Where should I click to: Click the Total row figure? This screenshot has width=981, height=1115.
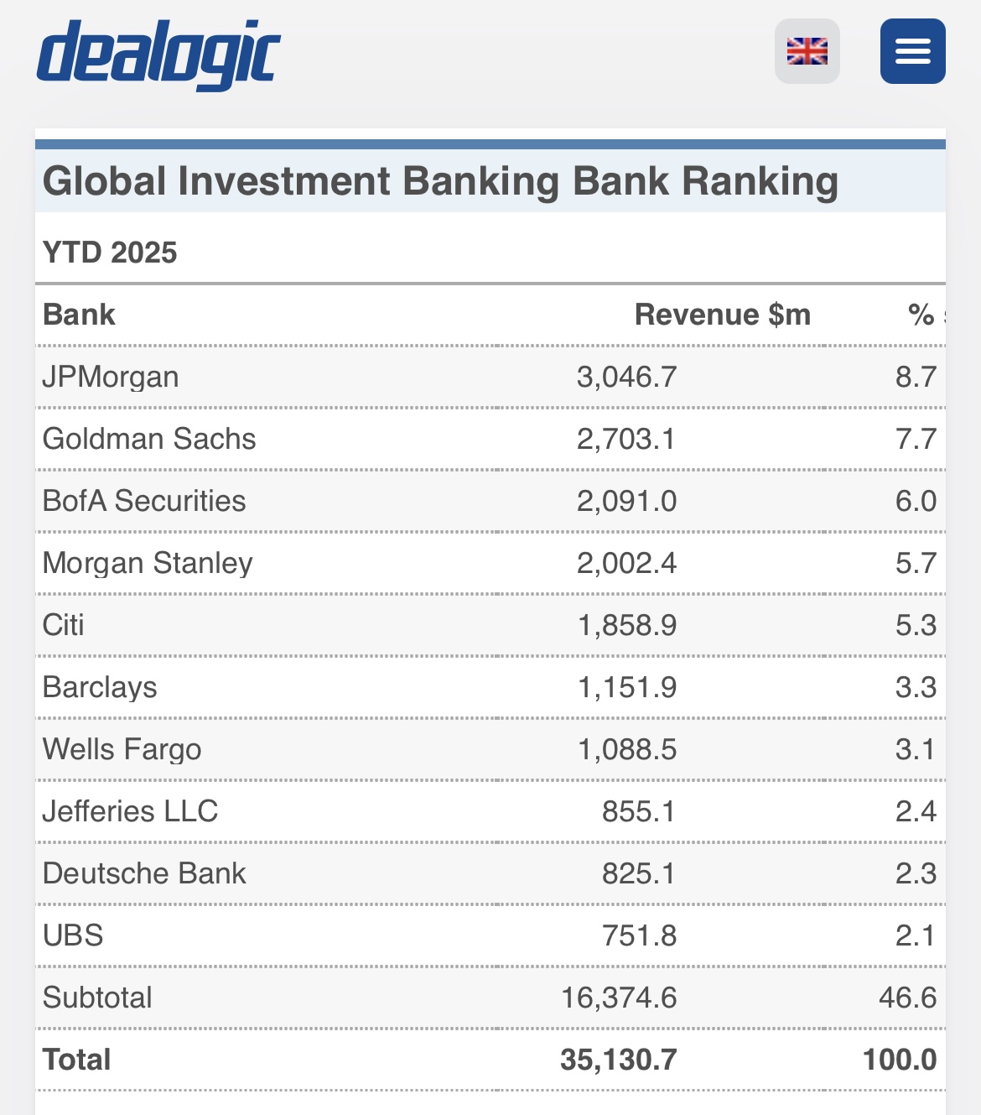pos(620,1060)
